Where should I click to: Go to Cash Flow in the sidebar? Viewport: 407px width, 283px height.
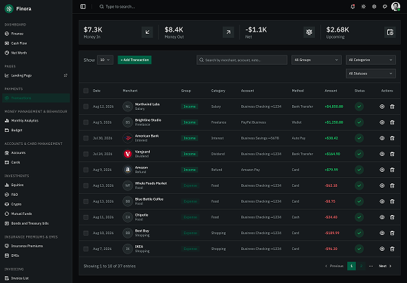click(x=19, y=43)
